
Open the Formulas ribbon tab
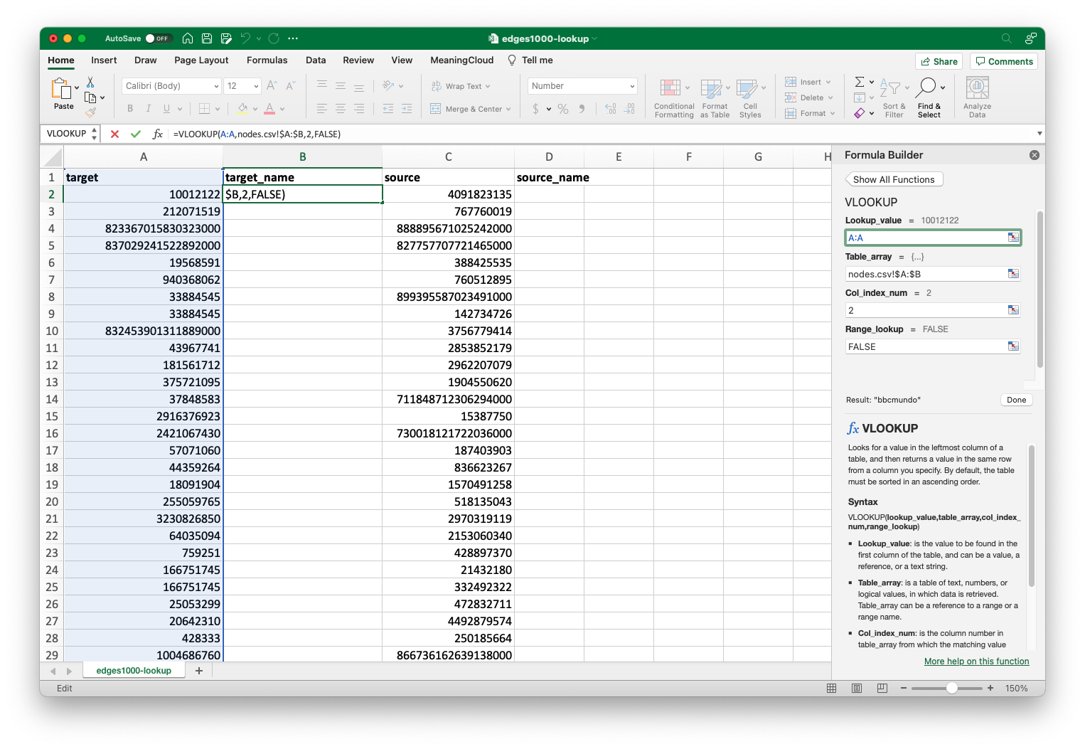point(267,60)
